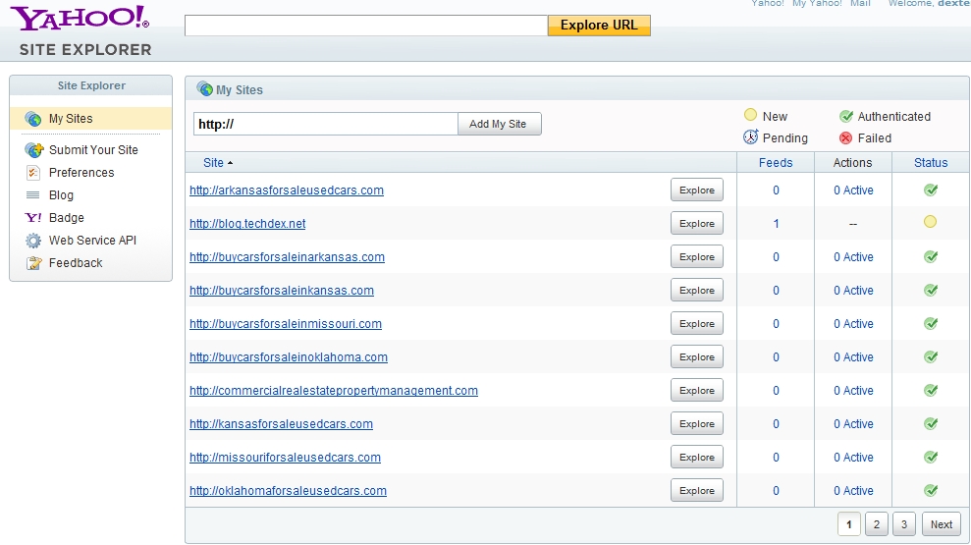Click the My Yahoo! link at top
Viewport: 971px width, 545px height.
(x=818, y=3)
